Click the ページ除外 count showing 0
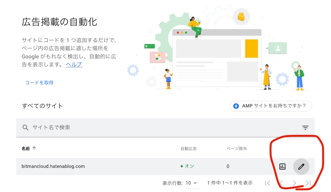The image size is (331, 192). (x=228, y=166)
